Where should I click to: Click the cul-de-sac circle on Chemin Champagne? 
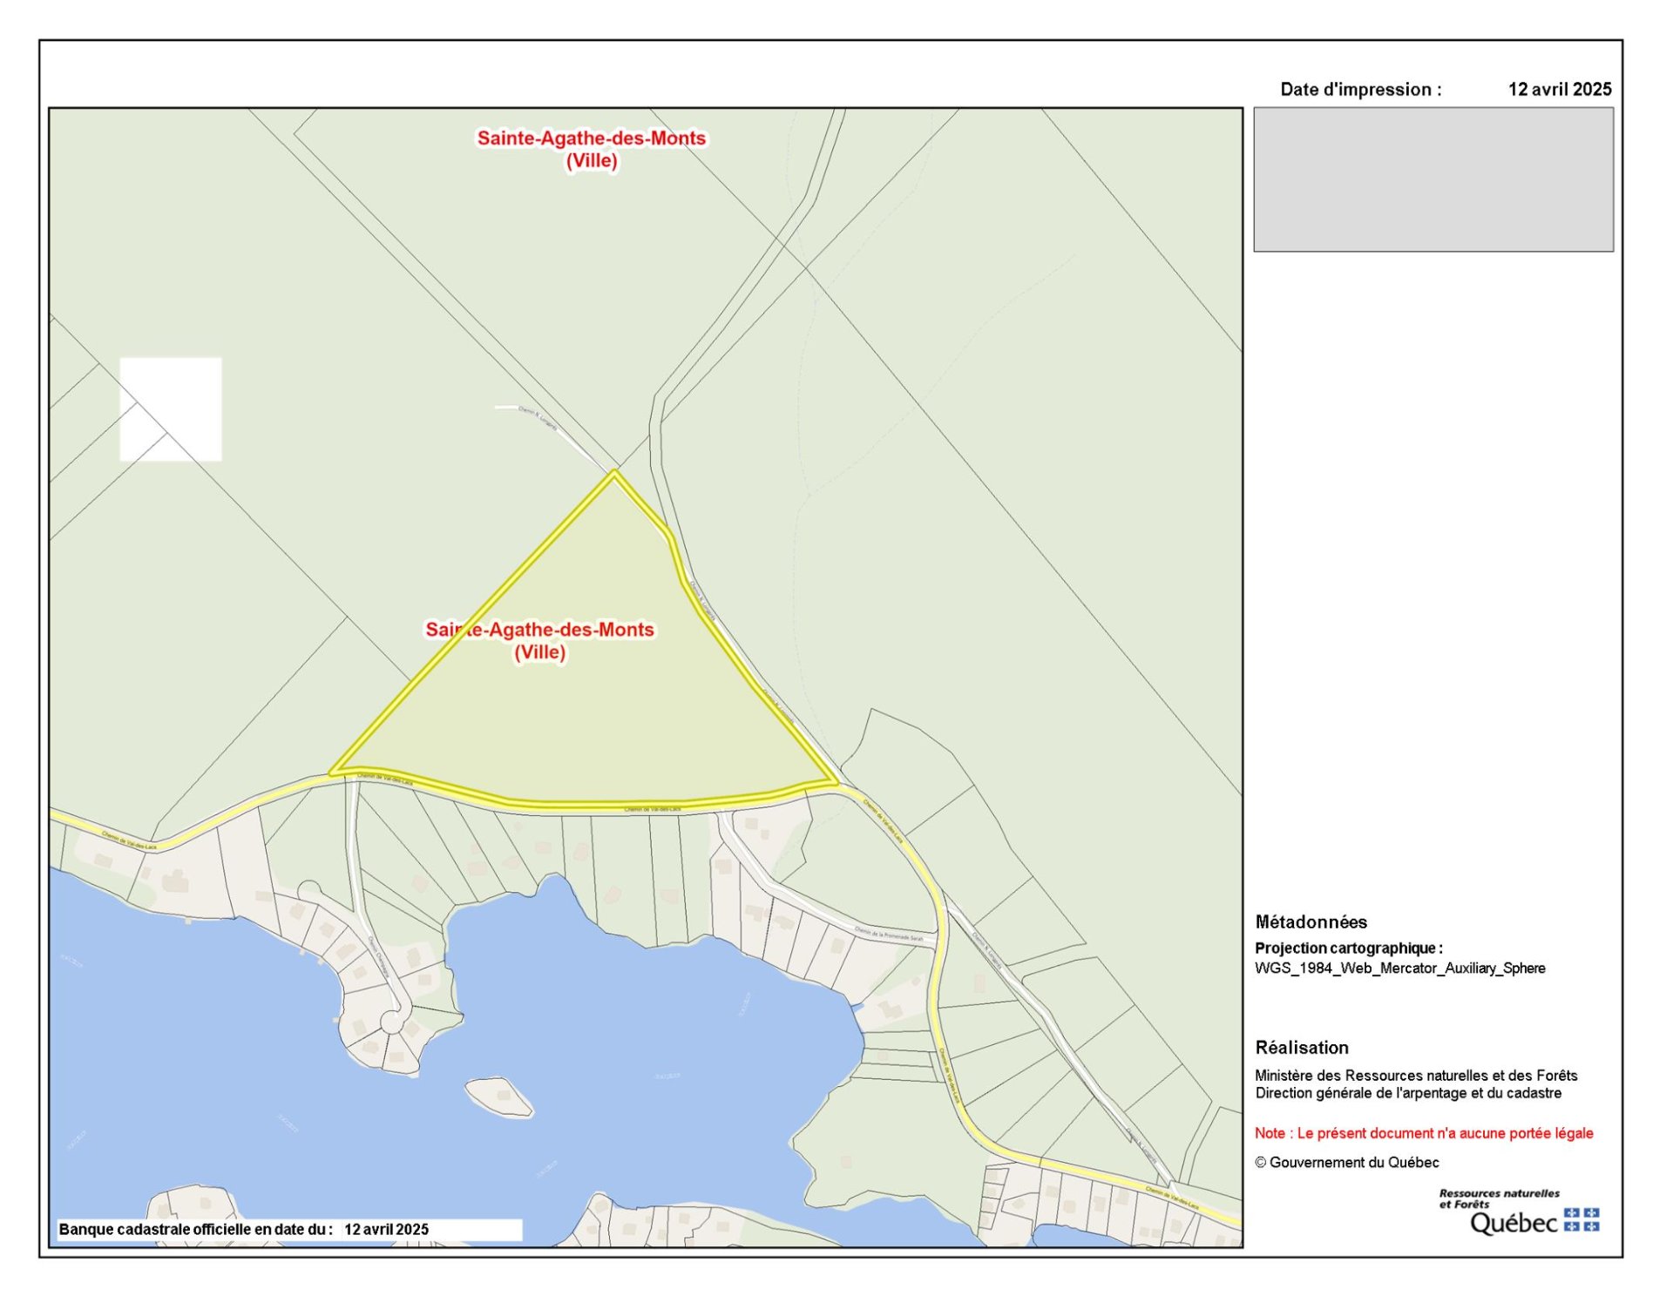[393, 1021]
